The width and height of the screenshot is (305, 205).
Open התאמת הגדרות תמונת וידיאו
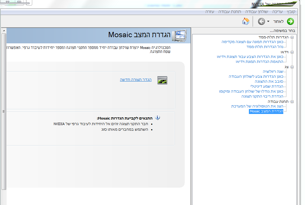point(259,62)
